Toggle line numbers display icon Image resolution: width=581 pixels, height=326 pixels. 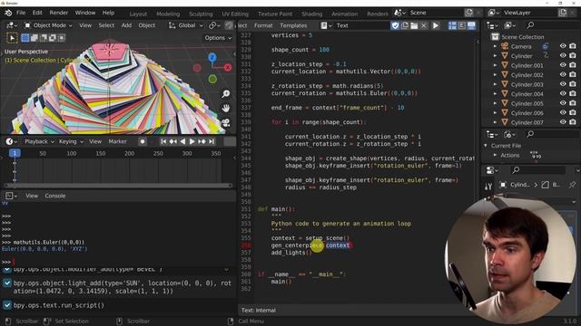coord(452,25)
